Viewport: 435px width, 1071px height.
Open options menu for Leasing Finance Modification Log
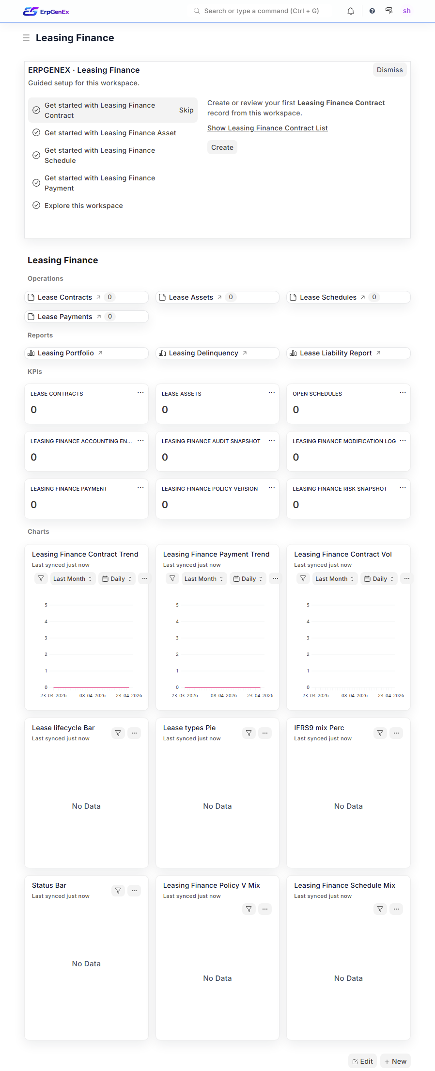(403, 440)
